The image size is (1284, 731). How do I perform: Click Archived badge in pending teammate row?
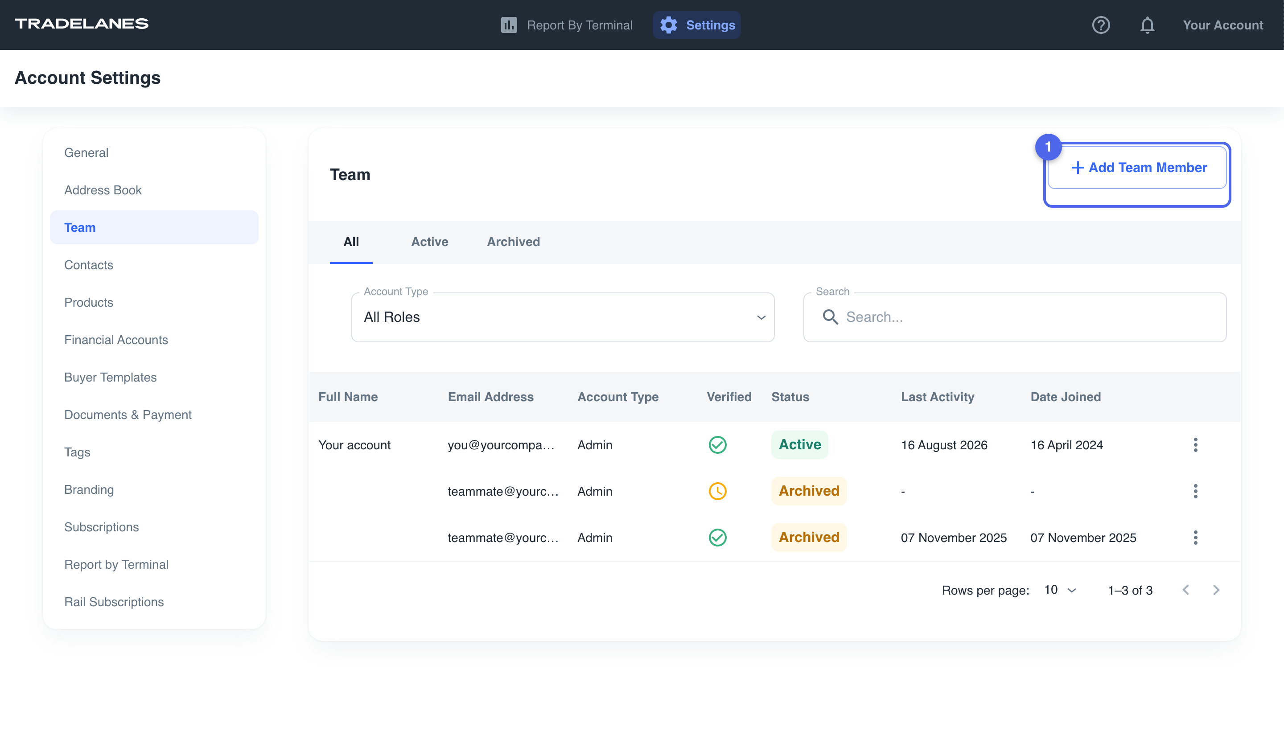point(809,491)
